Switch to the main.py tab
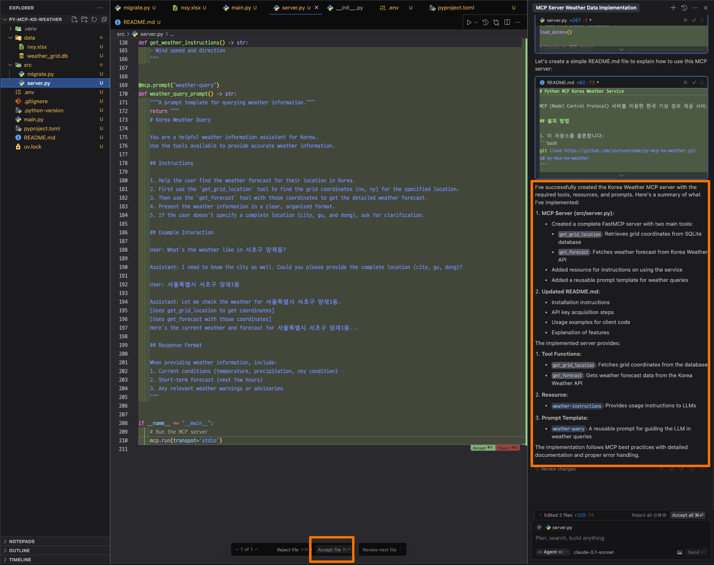714x565 pixels. tap(240, 8)
